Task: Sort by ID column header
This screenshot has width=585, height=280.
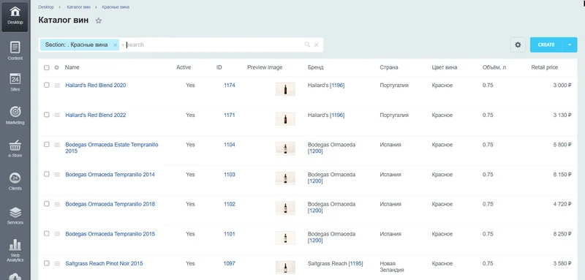Action: (219, 67)
